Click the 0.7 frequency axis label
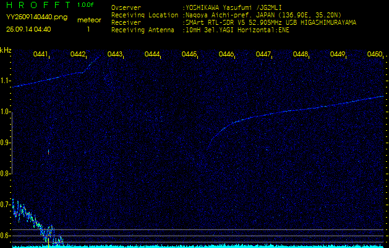The image size is (389, 248). point(6,204)
